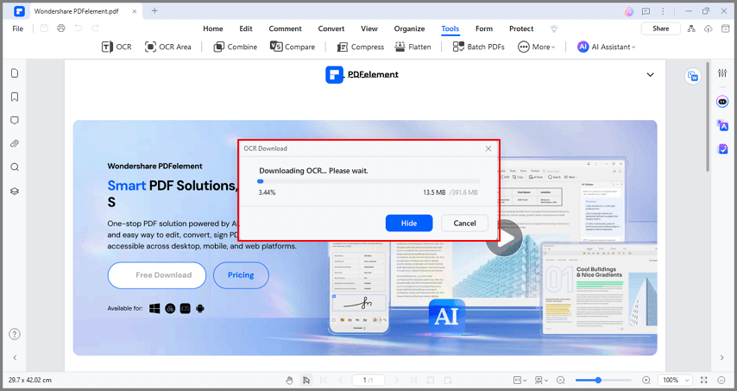Collapse the left sidebar arrow
Viewport: 737px width, 391px height.
pos(15,357)
